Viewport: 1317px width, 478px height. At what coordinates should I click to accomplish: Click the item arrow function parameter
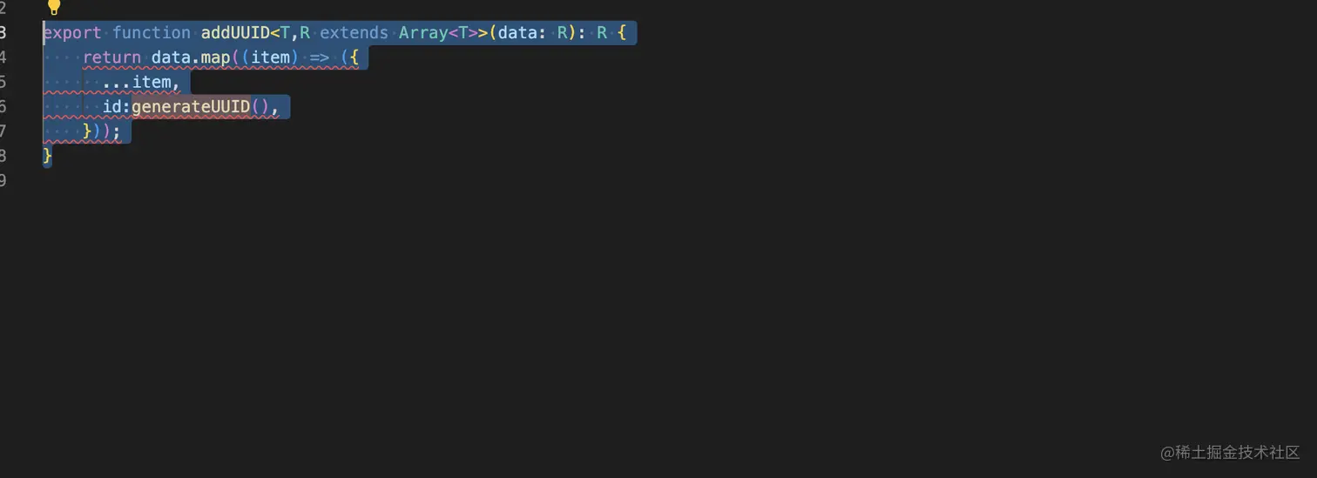click(x=270, y=57)
